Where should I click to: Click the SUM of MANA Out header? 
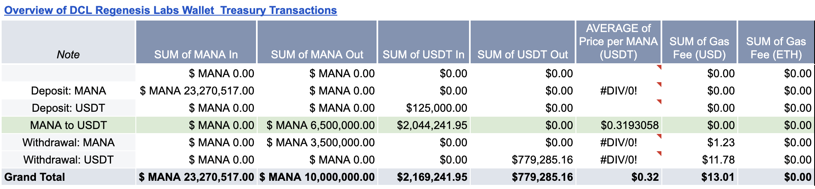317,54
